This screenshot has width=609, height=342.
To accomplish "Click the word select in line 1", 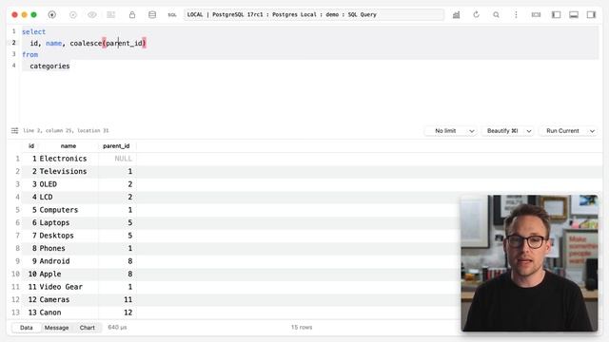I will (34, 31).
